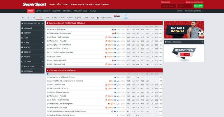This screenshot has height=117, width=224.
Task: Open statistics icon for Kostyuk Marta - Hibino N.
Action: coord(117,115)
